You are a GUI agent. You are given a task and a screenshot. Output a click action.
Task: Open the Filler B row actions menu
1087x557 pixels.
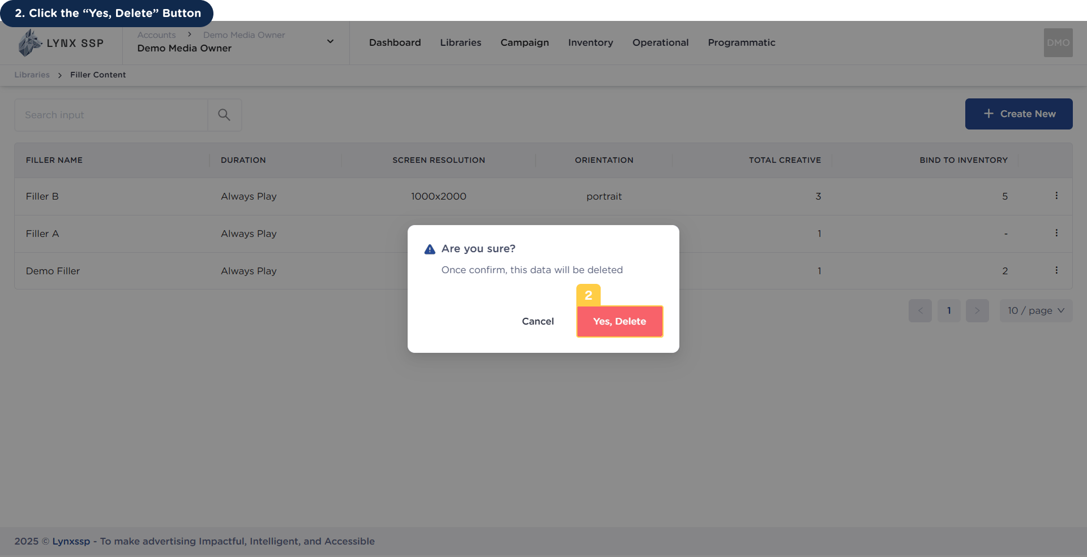[1056, 196]
